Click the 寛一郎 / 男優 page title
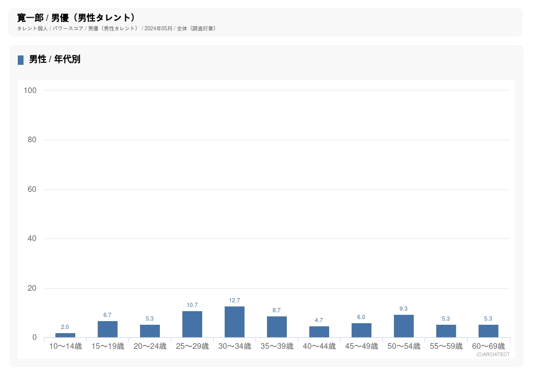Viewport: 535px width, 375px height. (76, 18)
